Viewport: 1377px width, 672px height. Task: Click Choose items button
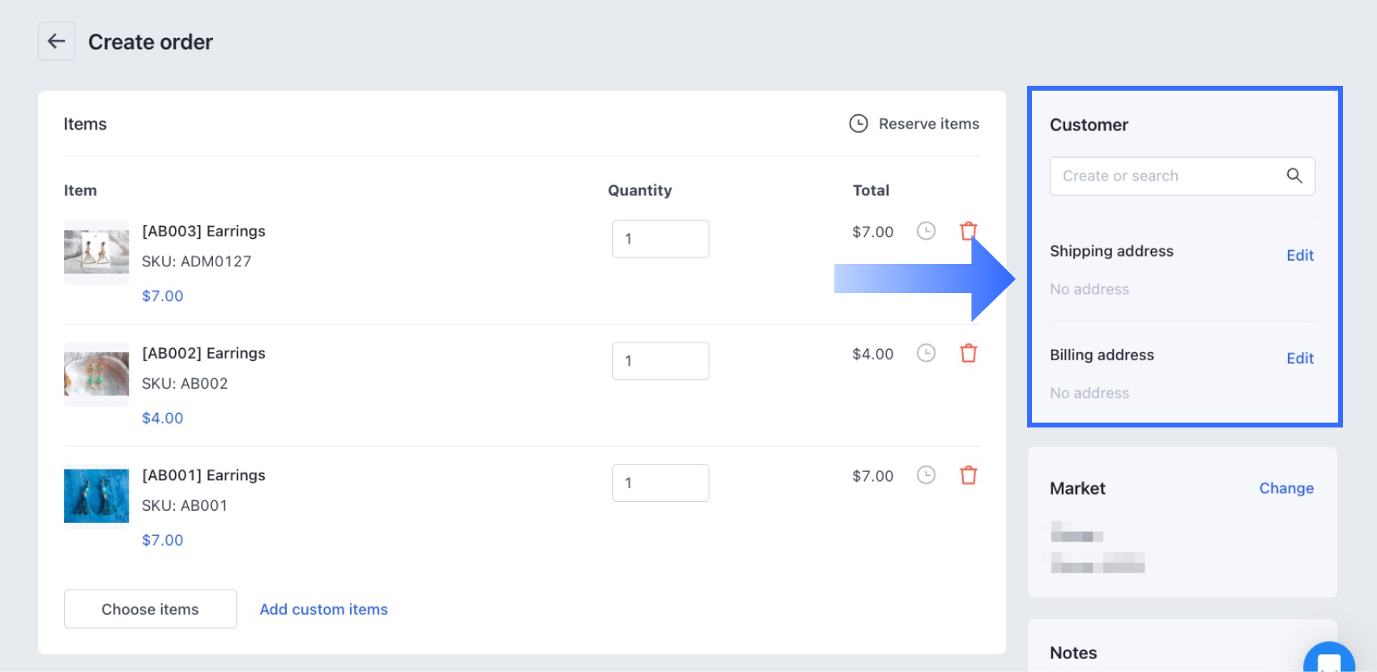[150, 609]
